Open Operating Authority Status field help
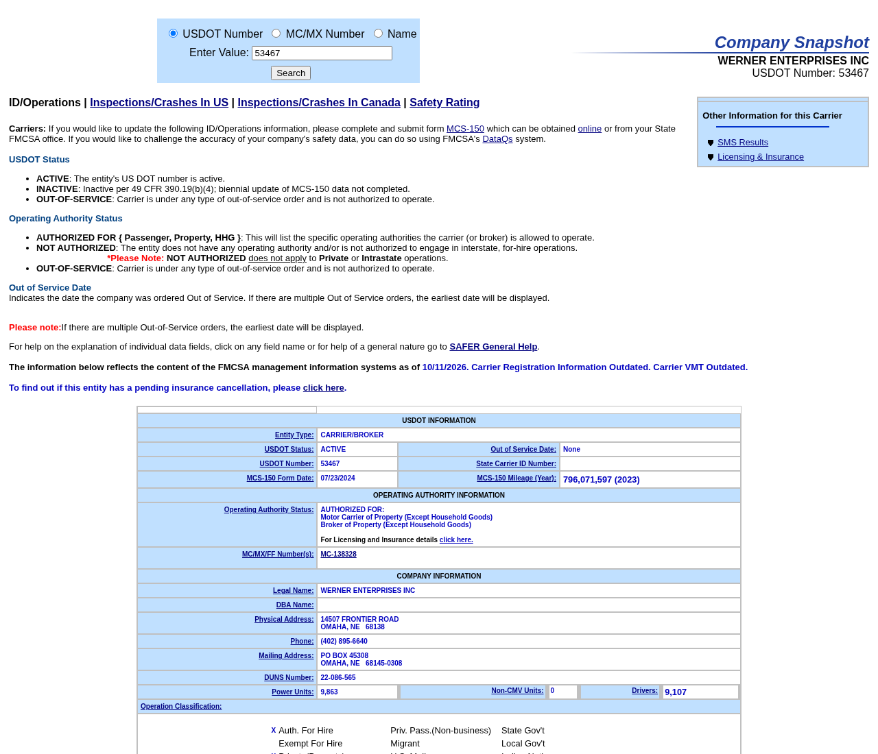Image resolution: width=878 pixels, height=754 pixels. pos(269,510)
